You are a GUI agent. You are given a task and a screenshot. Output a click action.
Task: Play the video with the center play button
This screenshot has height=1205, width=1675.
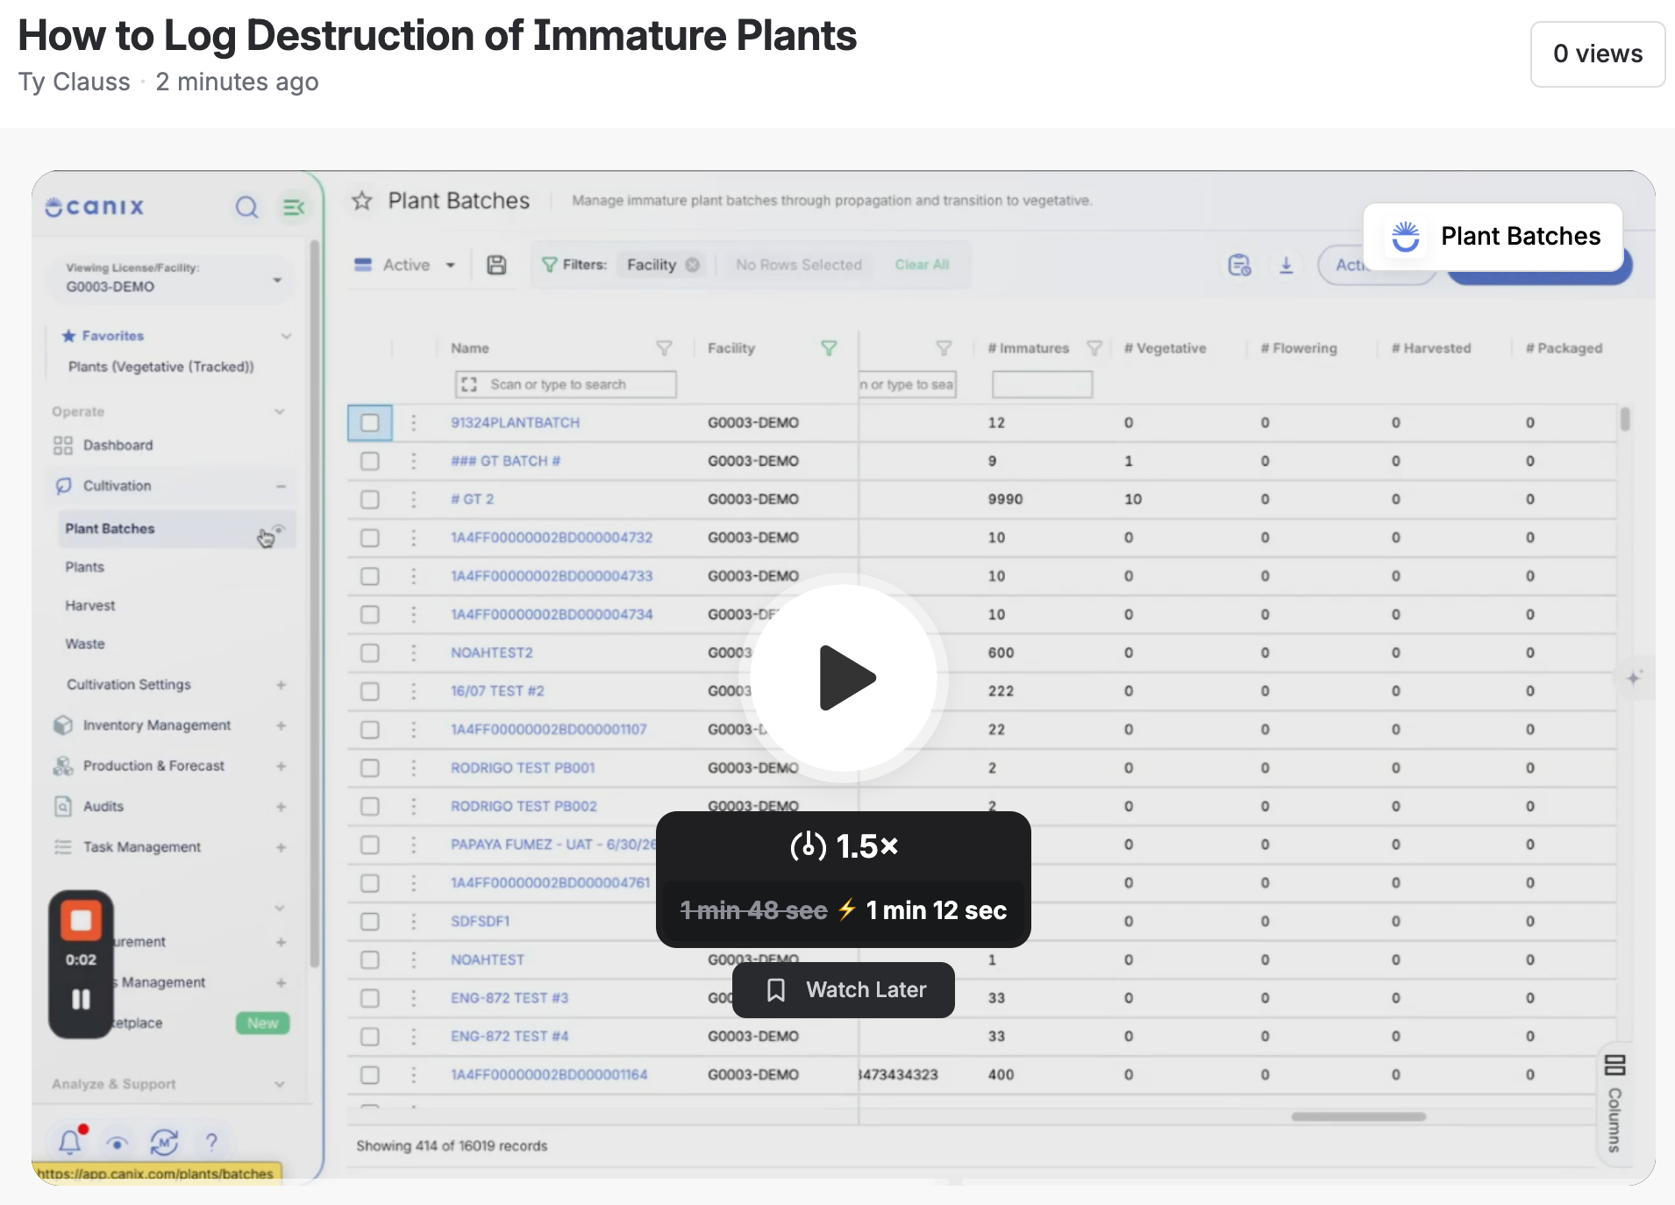(845, 678)
